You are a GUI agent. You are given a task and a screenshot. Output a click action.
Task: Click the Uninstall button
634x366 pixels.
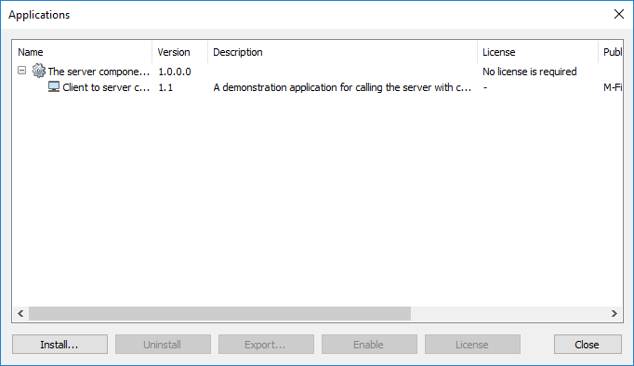coord(163,345)
